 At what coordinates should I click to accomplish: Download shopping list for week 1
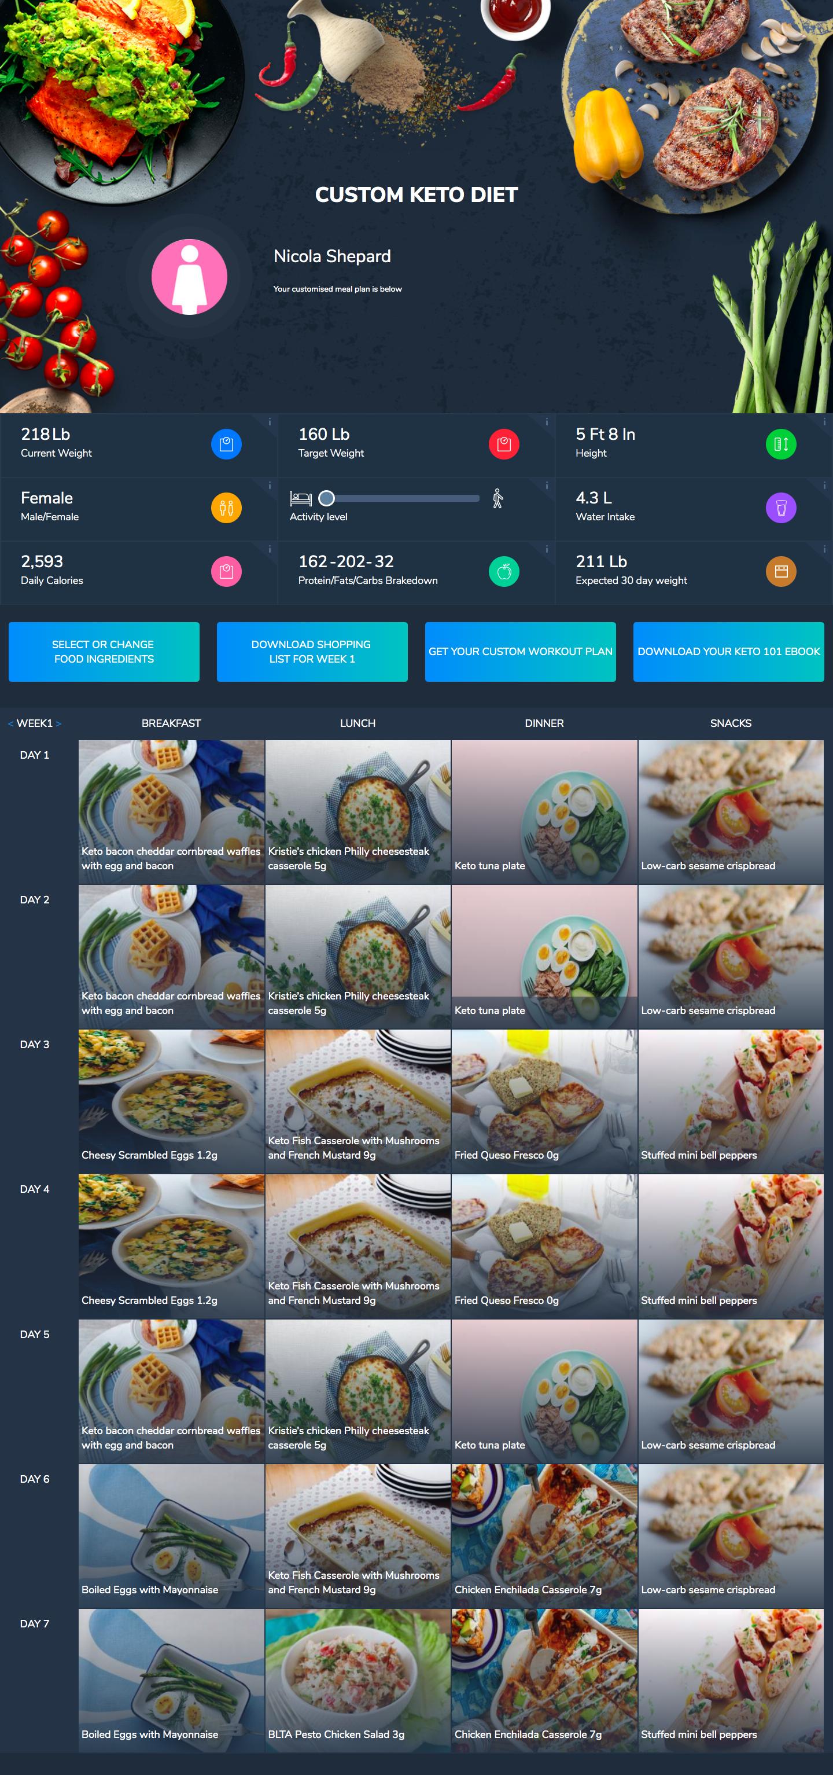click(x=312, y=652)
